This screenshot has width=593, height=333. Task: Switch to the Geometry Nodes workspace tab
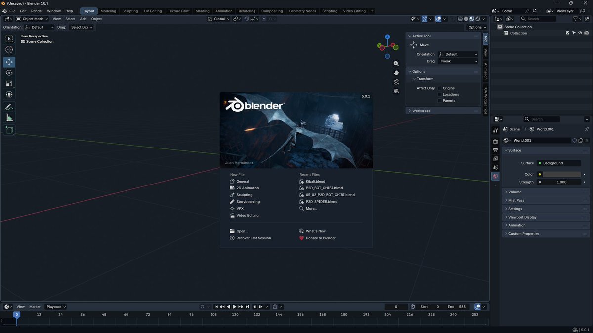click(302, 11)
